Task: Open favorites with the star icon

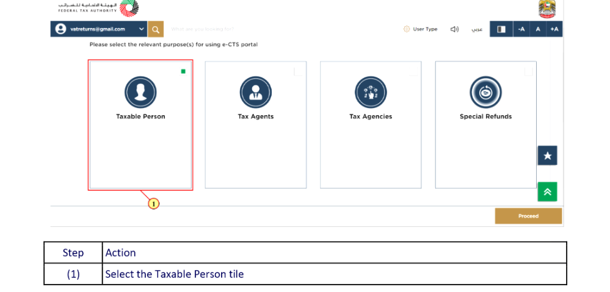Action: point(547,155)
